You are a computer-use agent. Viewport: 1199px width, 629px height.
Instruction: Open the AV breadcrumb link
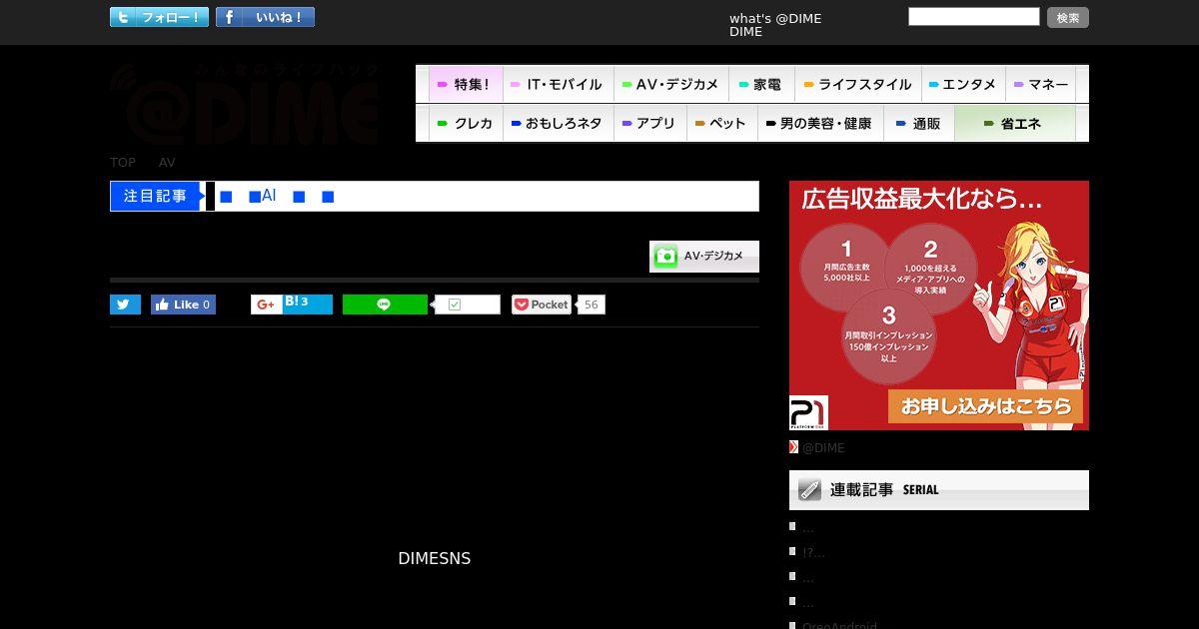pos(167,162)
